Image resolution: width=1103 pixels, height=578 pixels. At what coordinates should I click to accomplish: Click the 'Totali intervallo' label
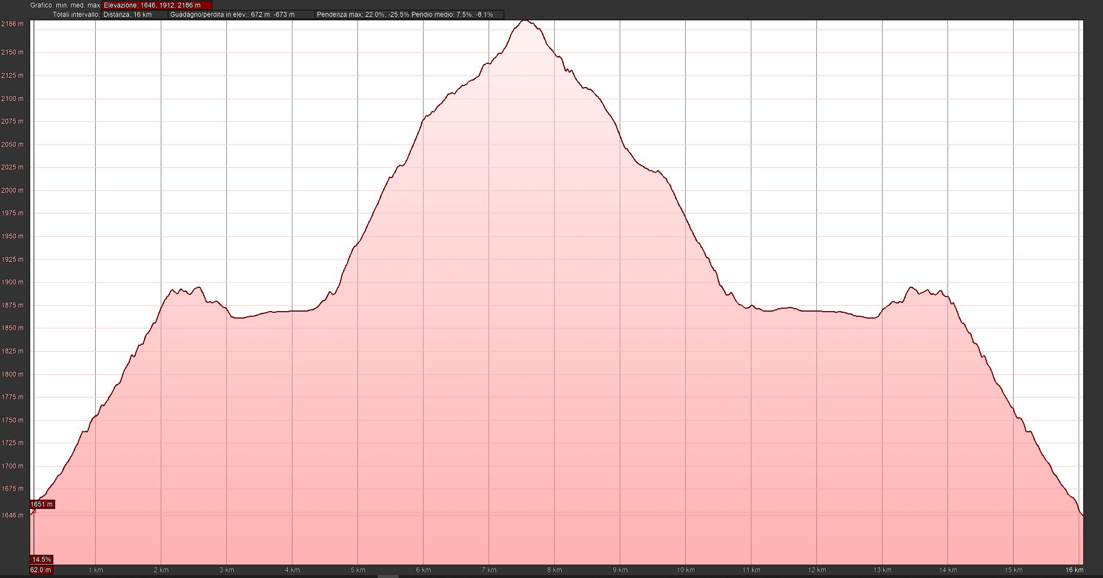pyautogui.click(x=76, y=15)
